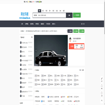Click the previous slide arrow on the car banner
This screenshot has width=105, height=105.
(36, 50)
